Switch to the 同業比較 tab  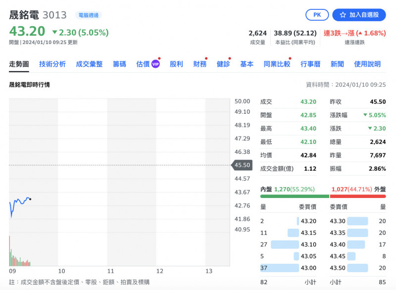pos(277,64)
